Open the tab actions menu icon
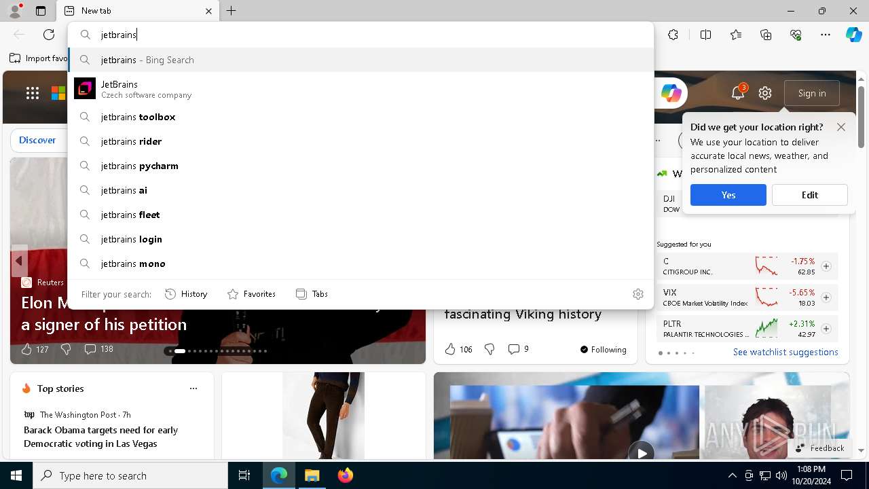 point(41,11)
